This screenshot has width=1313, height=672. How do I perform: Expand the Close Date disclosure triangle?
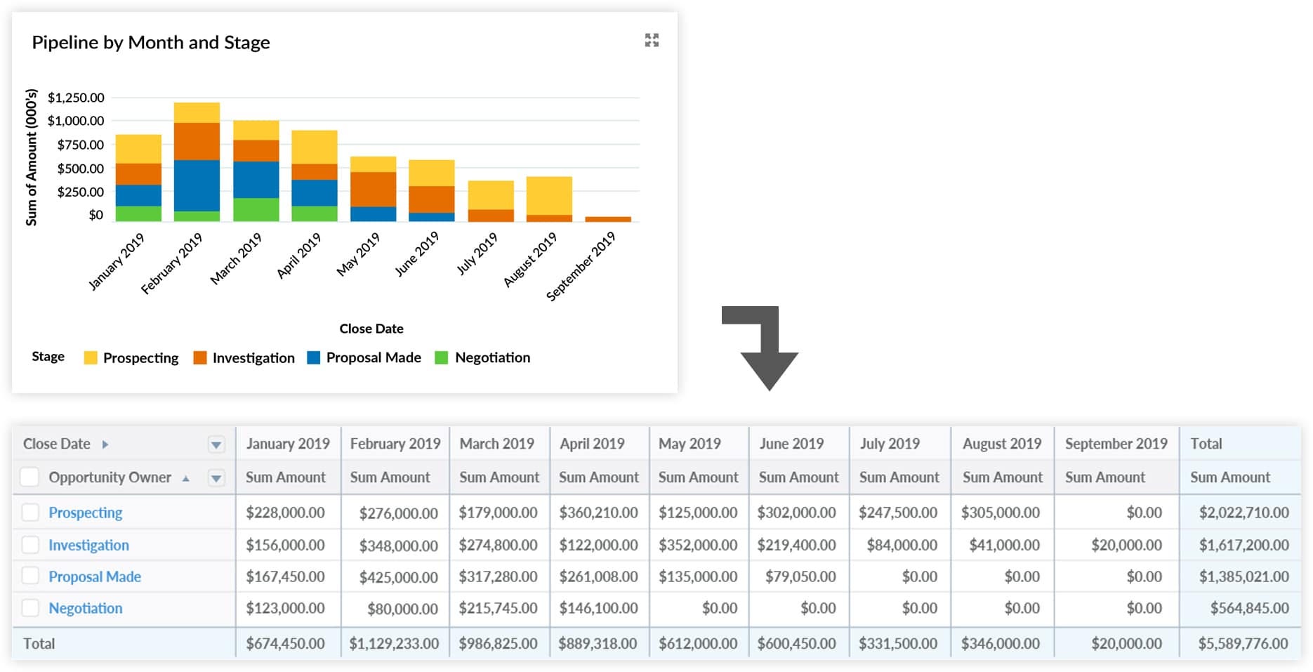(x=105, y=443)
